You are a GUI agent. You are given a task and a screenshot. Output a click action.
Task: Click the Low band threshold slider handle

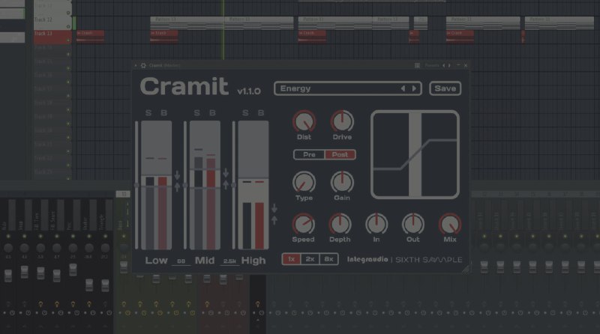(x=136, y=185)
